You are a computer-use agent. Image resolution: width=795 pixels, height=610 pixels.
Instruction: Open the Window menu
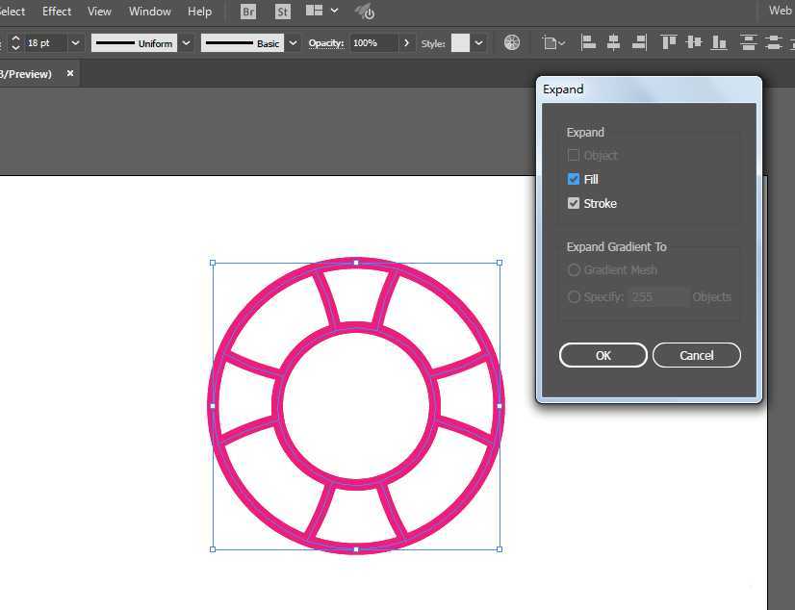[x=149, y=12]
